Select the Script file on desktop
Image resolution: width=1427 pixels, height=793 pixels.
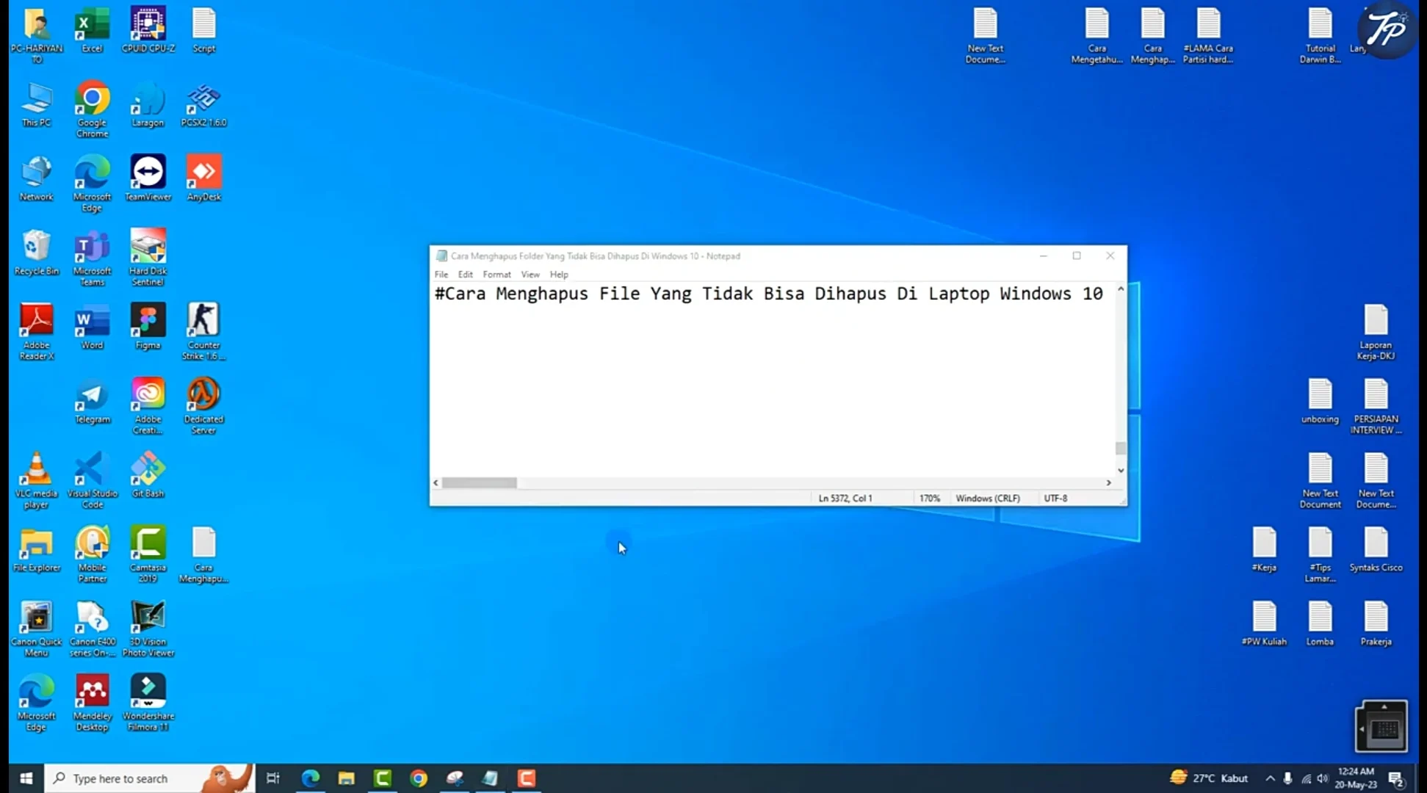click(x=203, y=30)
